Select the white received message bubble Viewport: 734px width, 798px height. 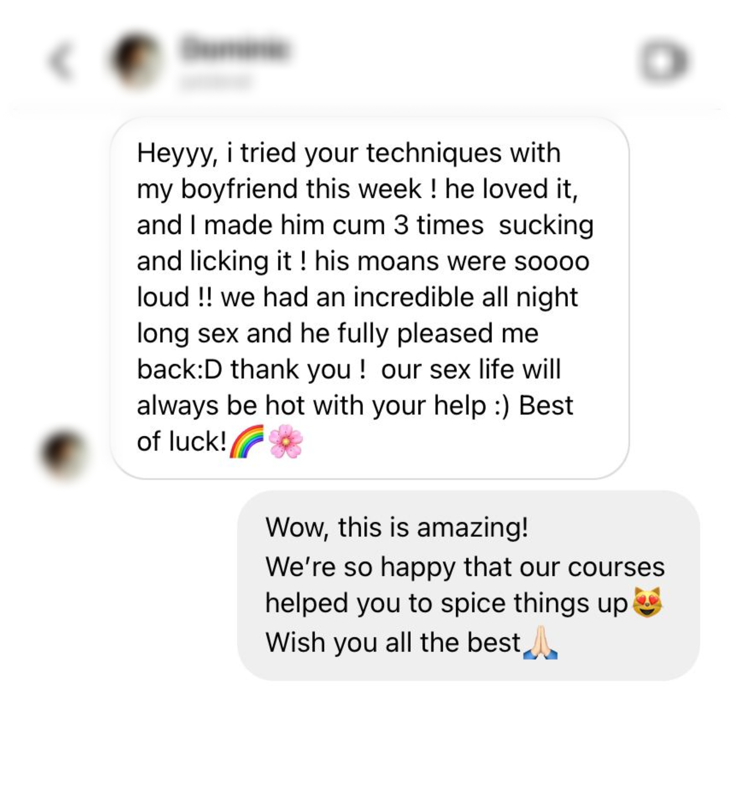[370, 298]
